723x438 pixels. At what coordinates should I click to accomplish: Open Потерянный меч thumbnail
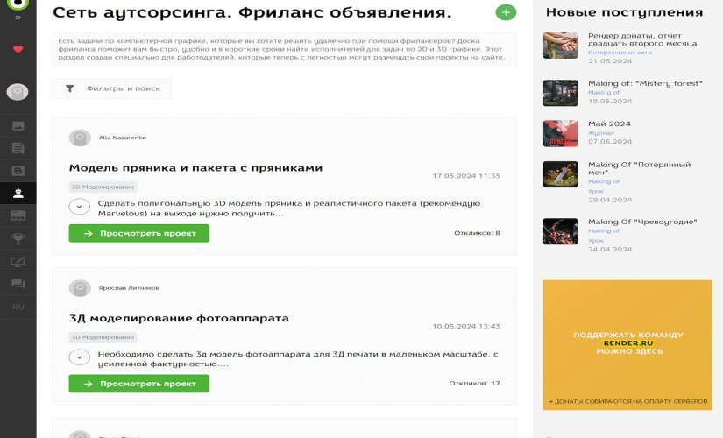560,174
